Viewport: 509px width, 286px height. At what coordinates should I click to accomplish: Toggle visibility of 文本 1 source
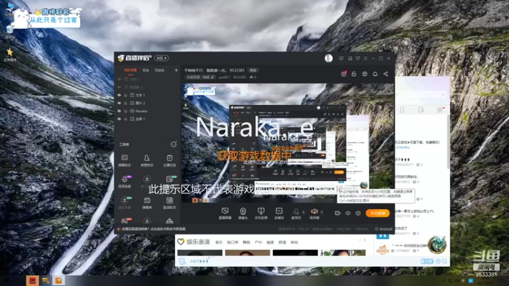(x=119, y=95)
